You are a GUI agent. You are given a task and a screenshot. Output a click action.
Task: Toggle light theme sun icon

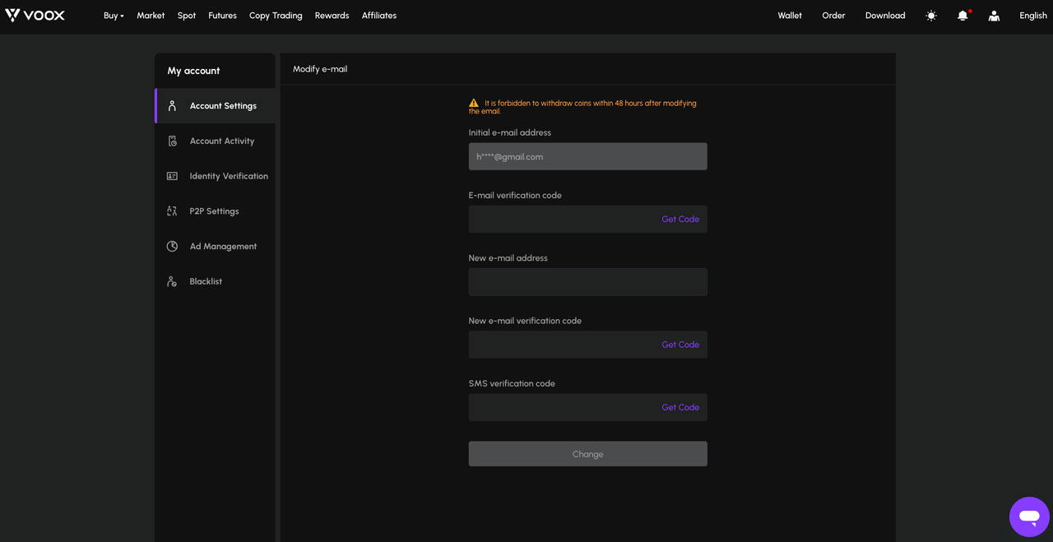931,16
